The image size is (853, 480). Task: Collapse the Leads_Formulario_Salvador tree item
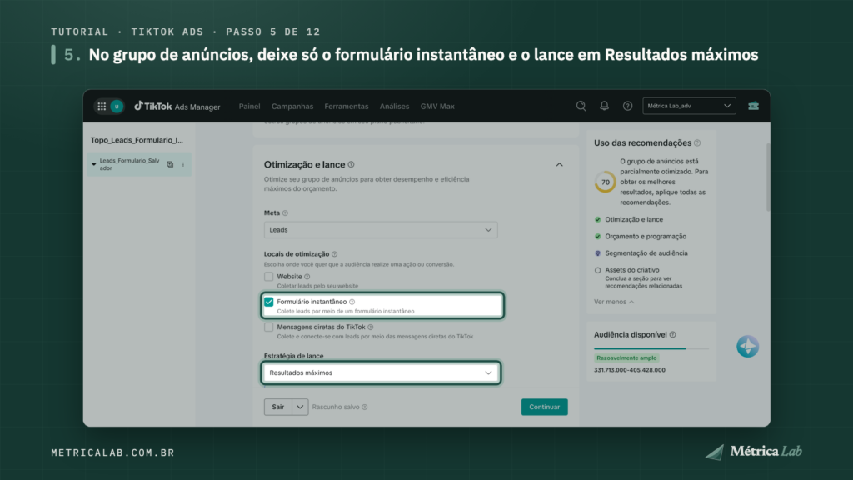click(x=93, y=164)
